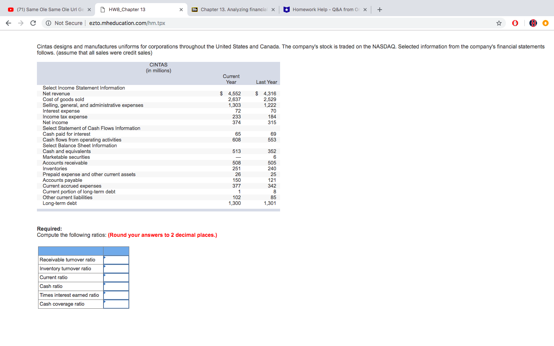Close the Homework Help Q&A tab

(365, 10)
